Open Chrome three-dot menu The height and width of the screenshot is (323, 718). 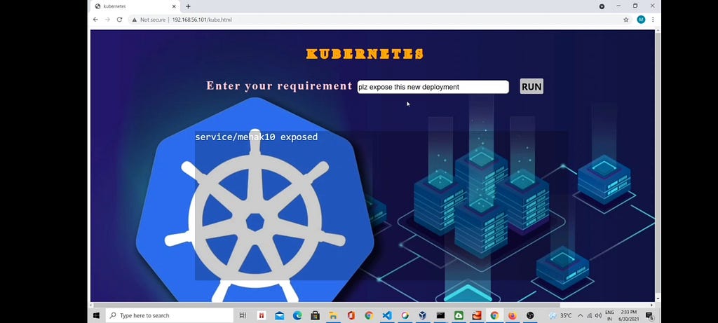point(653,20)
